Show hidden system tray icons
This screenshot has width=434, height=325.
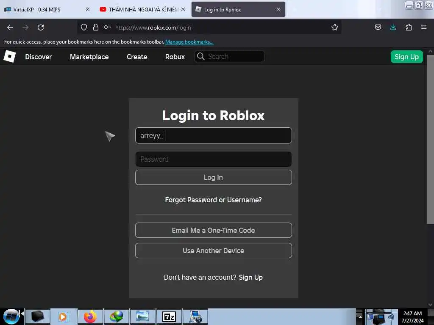pos(360,317)
